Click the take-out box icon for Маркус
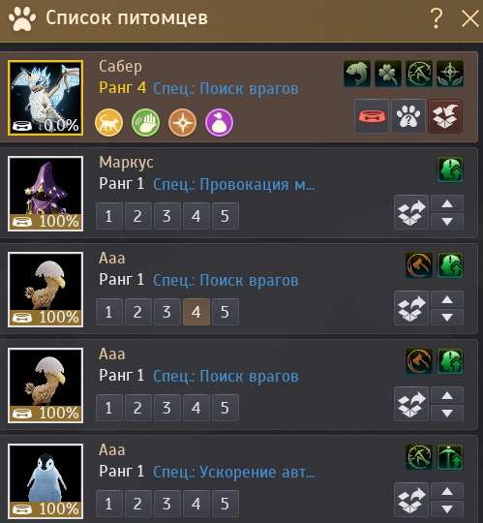483x523 pixels. point(411,212)
